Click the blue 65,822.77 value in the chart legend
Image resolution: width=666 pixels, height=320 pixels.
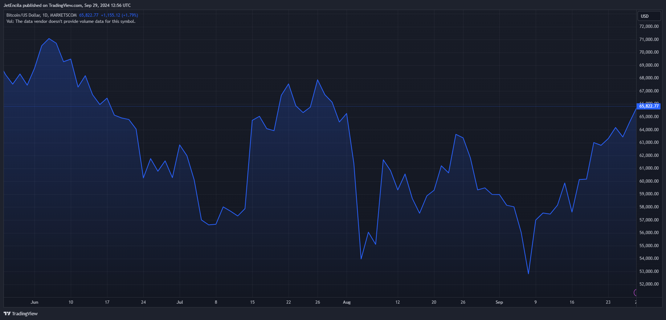[89, 15]
